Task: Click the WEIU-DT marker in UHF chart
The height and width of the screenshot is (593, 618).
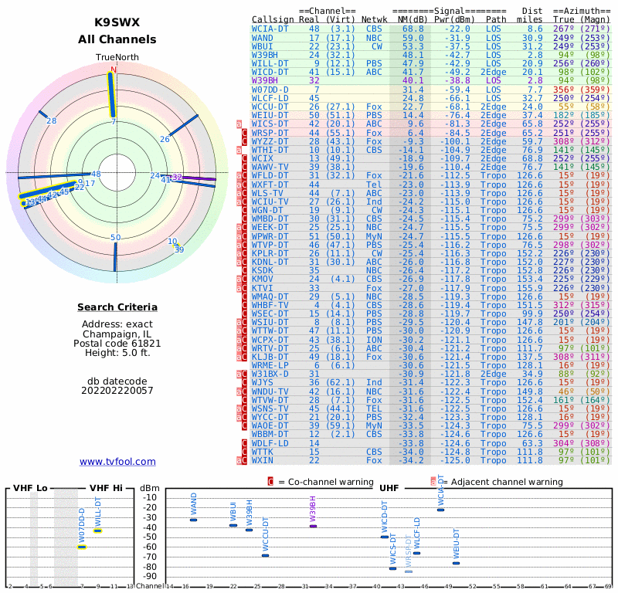Action: tap(456, 563)
